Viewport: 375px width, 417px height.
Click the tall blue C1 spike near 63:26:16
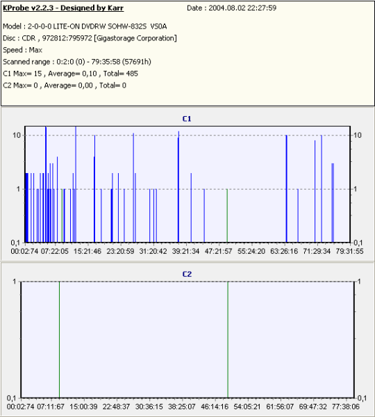(287, 189)
